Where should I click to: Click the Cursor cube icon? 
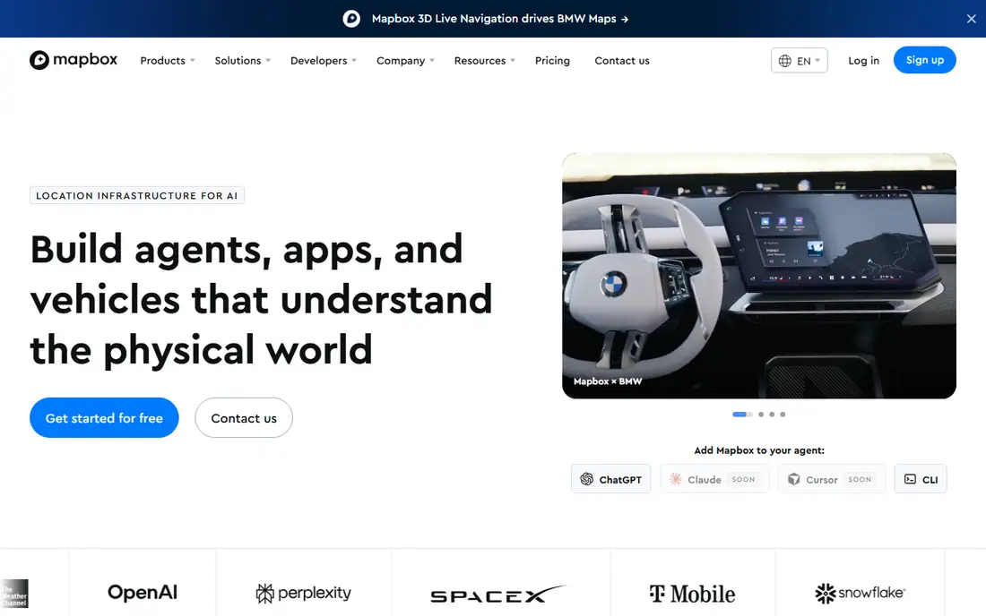point(793,479)
